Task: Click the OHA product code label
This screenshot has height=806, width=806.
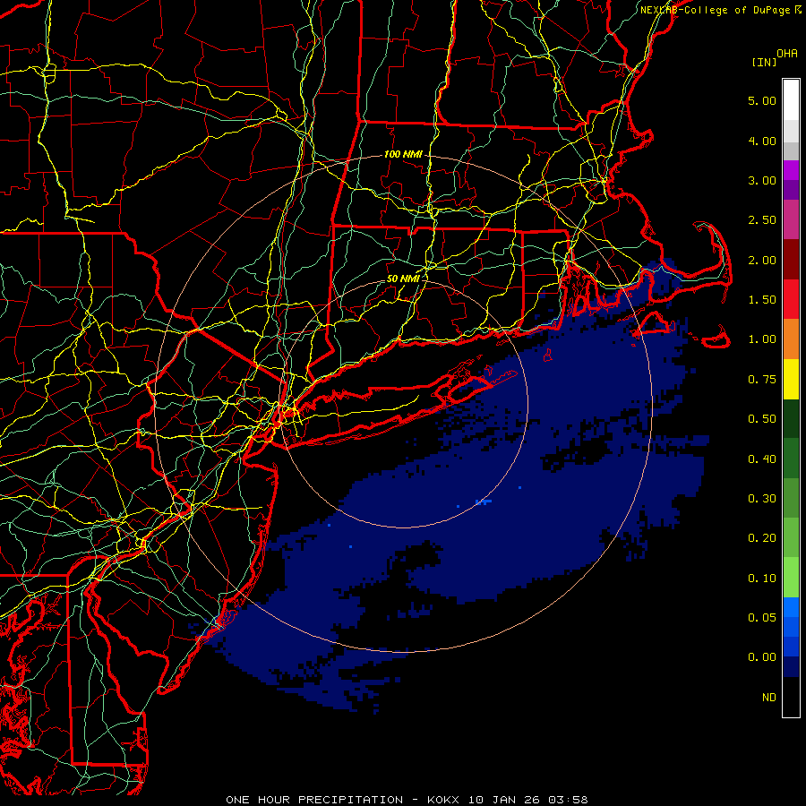Action: coord(787,54)
